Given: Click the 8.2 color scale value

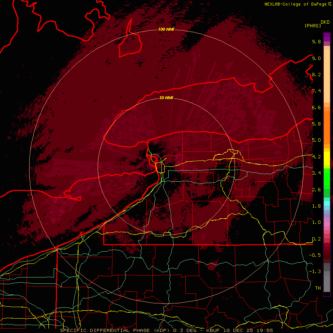Looking at the screenshot, I should point(316,74).
